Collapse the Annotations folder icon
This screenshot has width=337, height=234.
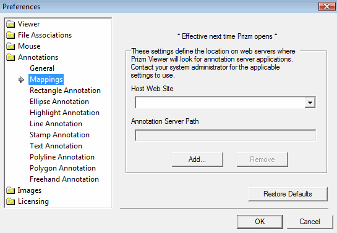[x=11, y=57]
